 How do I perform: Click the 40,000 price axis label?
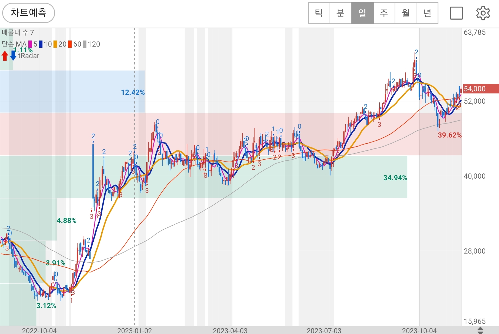click(475, 176)
